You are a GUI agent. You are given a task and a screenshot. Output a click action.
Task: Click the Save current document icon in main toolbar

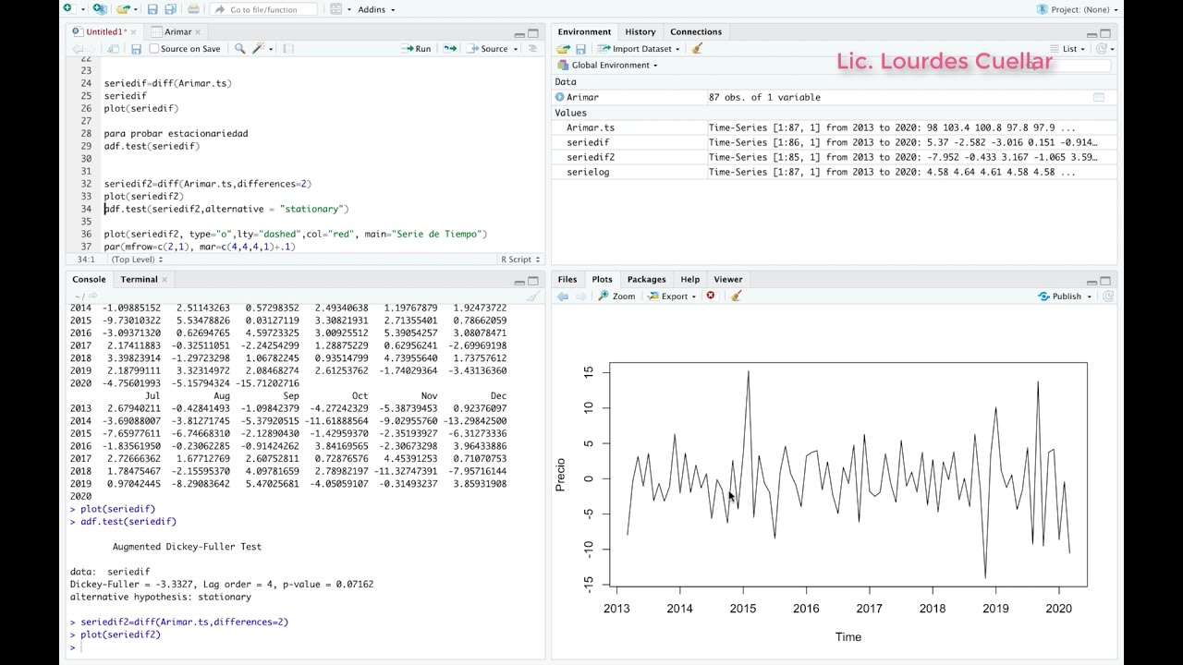tap(152, 9)
